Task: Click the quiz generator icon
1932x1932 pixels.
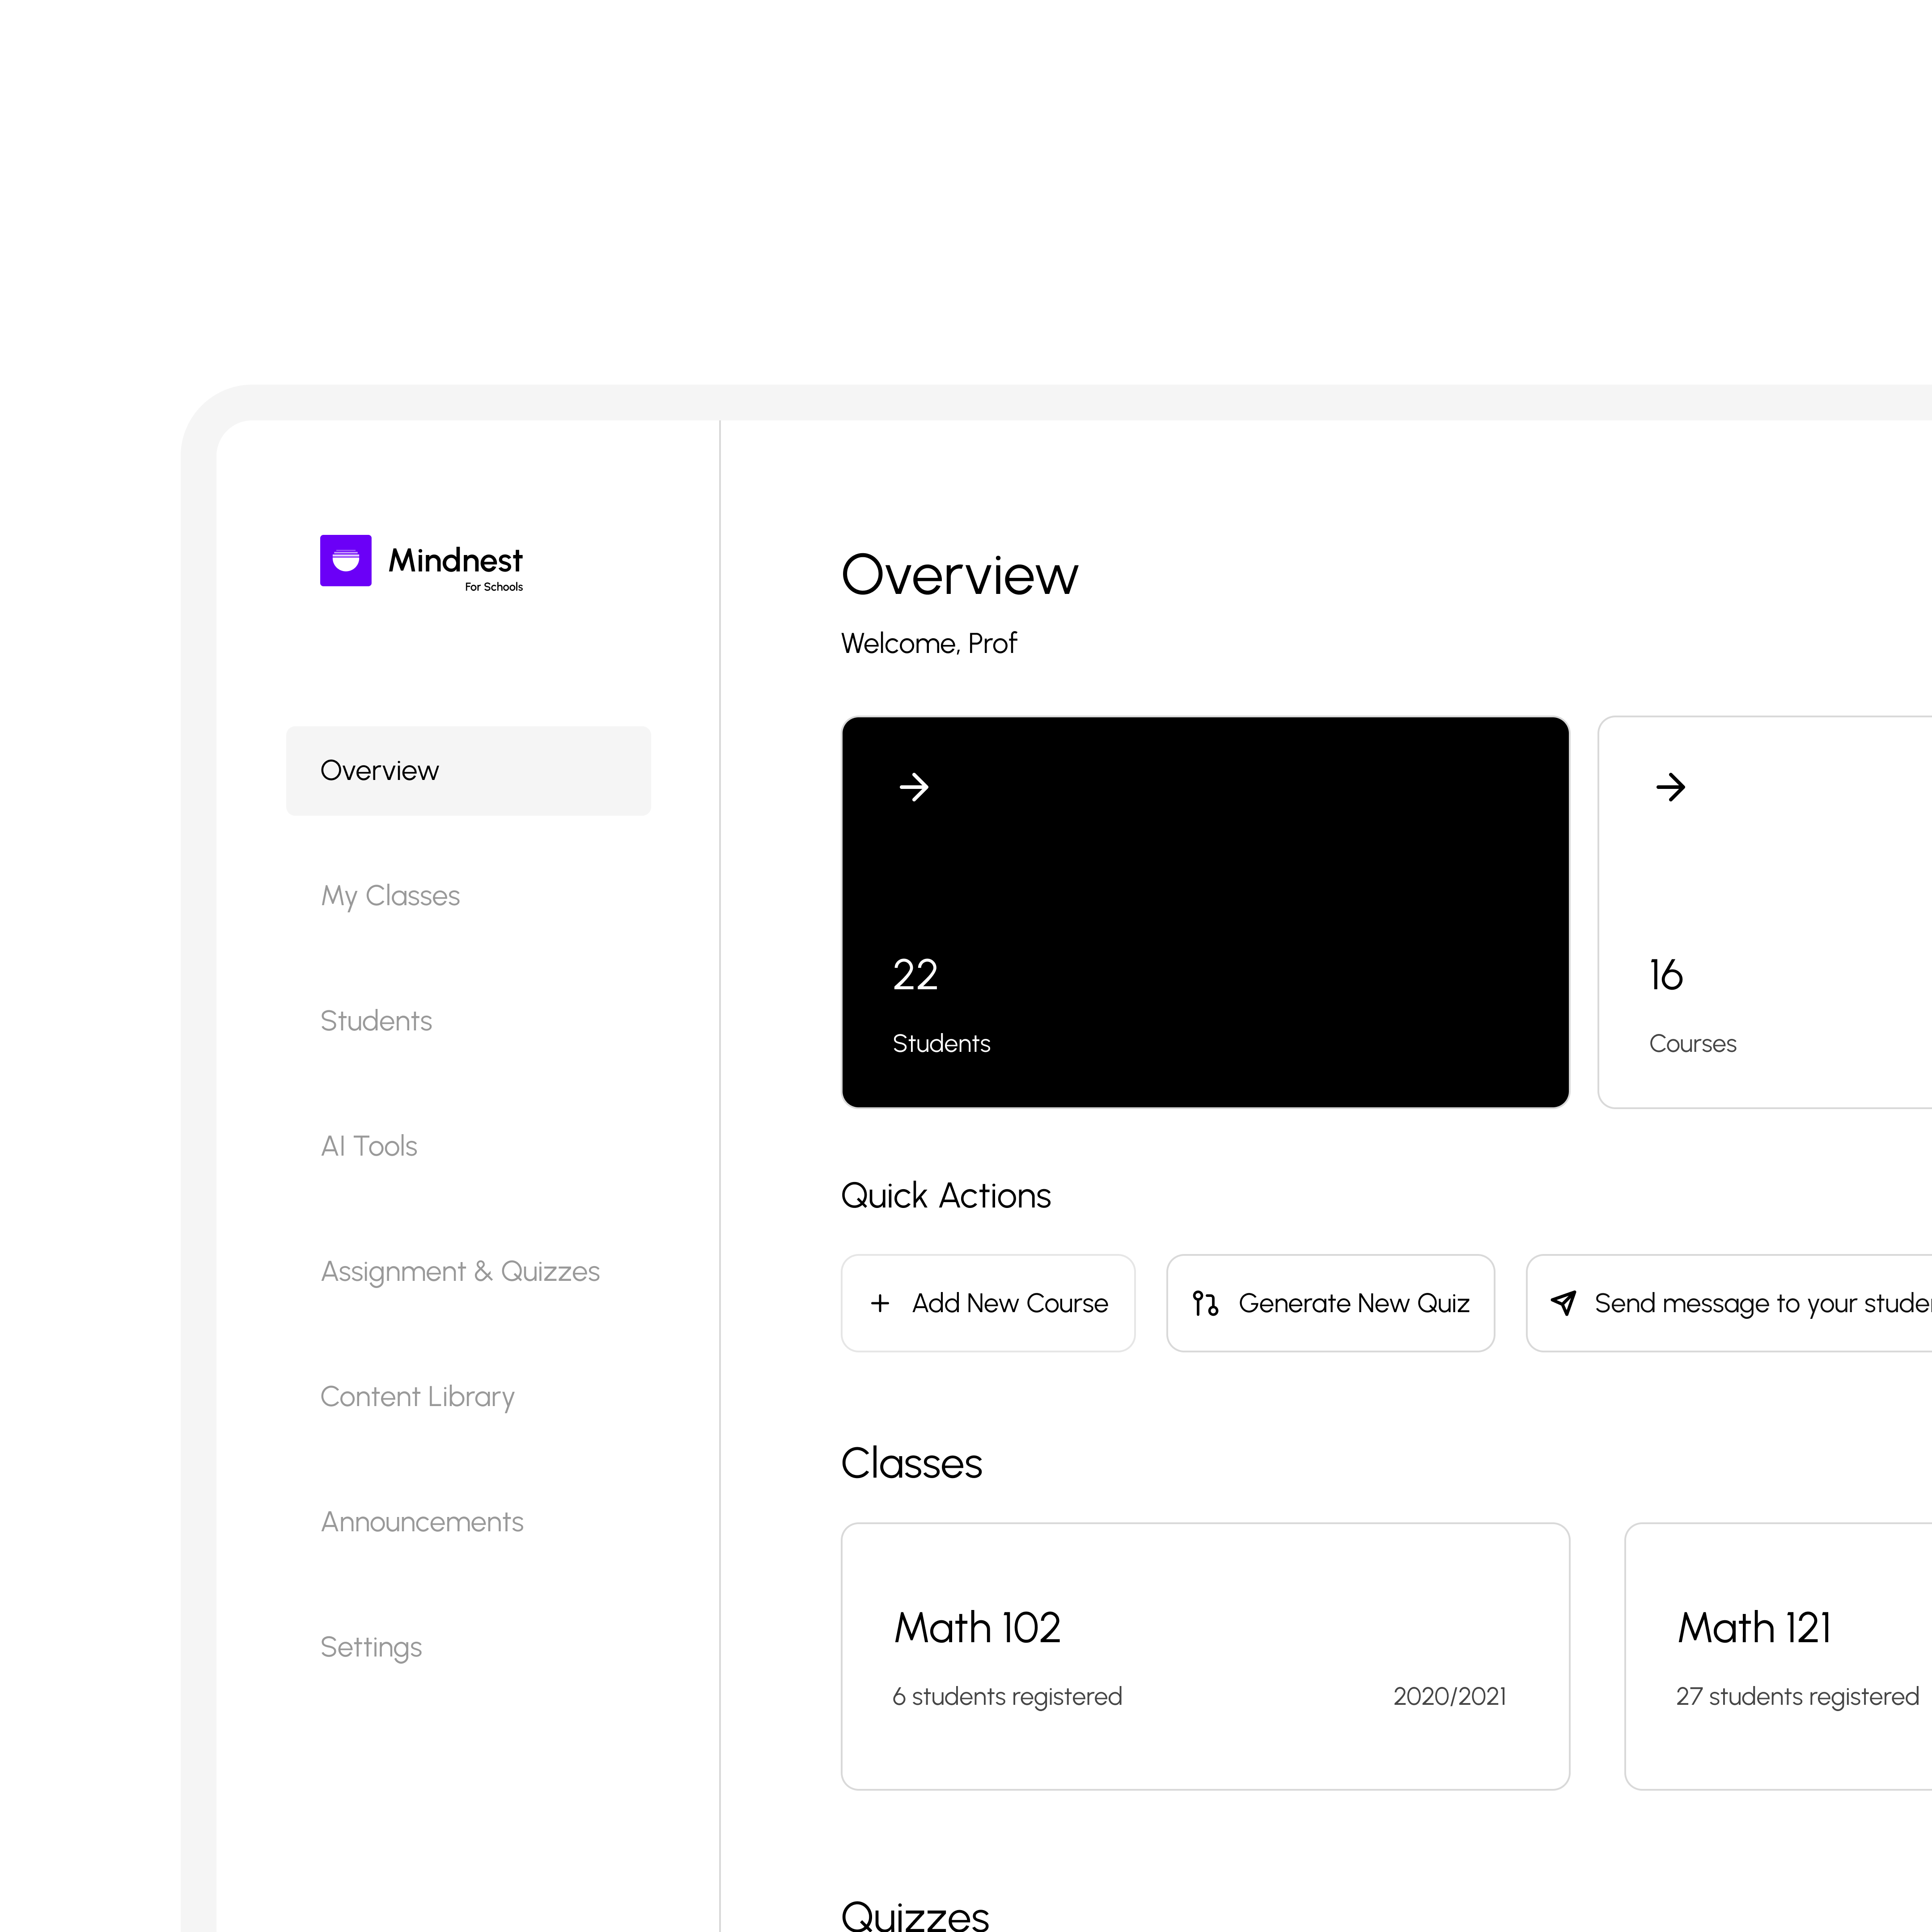Action: [x=1205, y=1303]
